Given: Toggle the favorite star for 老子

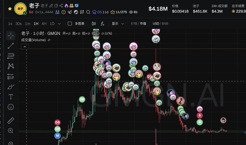Looking at the screenshot, I should [10, 9].
